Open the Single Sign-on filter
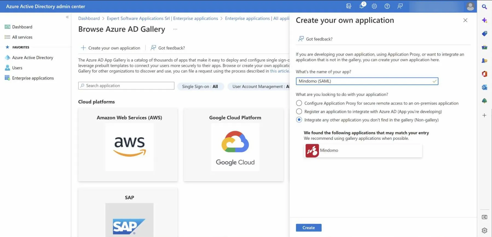 (x=200, y=87)
